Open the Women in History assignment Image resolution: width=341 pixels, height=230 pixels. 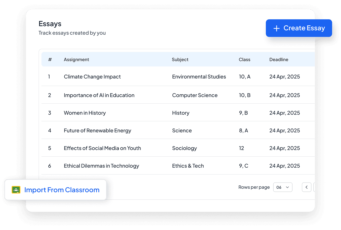[85, 113]
